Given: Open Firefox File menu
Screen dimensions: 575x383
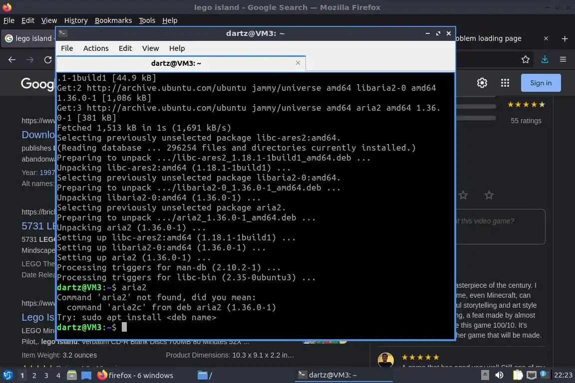Looking at the screenshot, I should point(9,20).
